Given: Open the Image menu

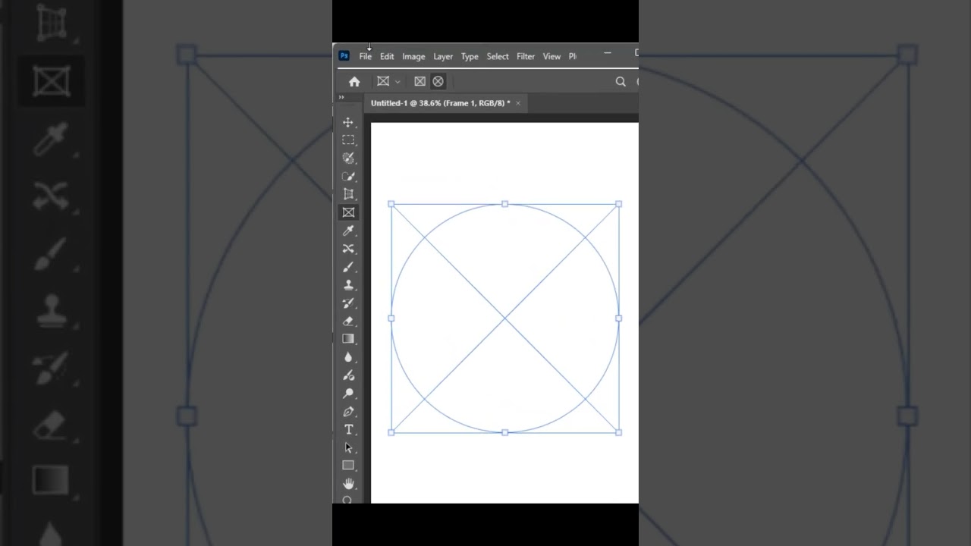Looking at the screenshot, I should 413,56.
